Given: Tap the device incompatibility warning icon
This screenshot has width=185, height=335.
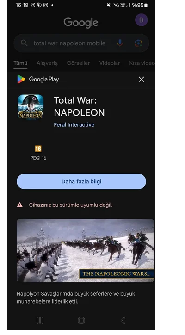Looking at the screenshot, I should click(19, 205).
